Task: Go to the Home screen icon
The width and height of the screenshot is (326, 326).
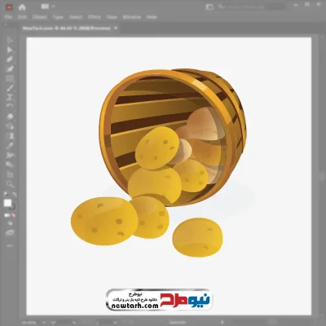Action: click(22, 7)
